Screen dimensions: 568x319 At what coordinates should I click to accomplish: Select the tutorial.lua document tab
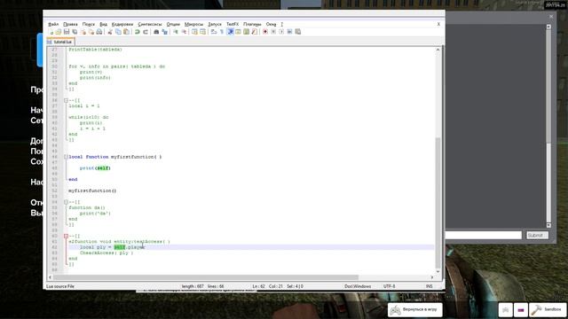[60, 42]
